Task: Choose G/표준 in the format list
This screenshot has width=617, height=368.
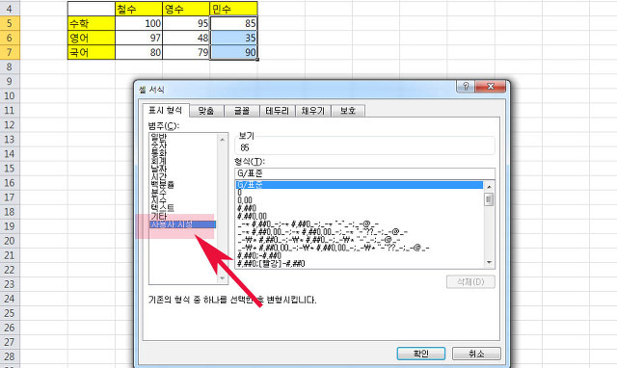Action: (x=360, y=185)
